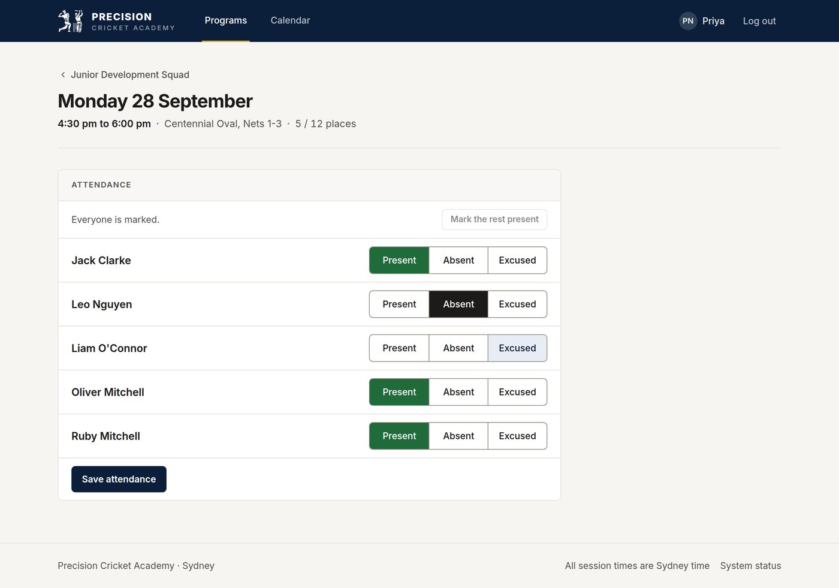The width and height of the screenshot is (839, 588).
Task: Mark Jack Clarke as Excused
Action: (517, 260)
